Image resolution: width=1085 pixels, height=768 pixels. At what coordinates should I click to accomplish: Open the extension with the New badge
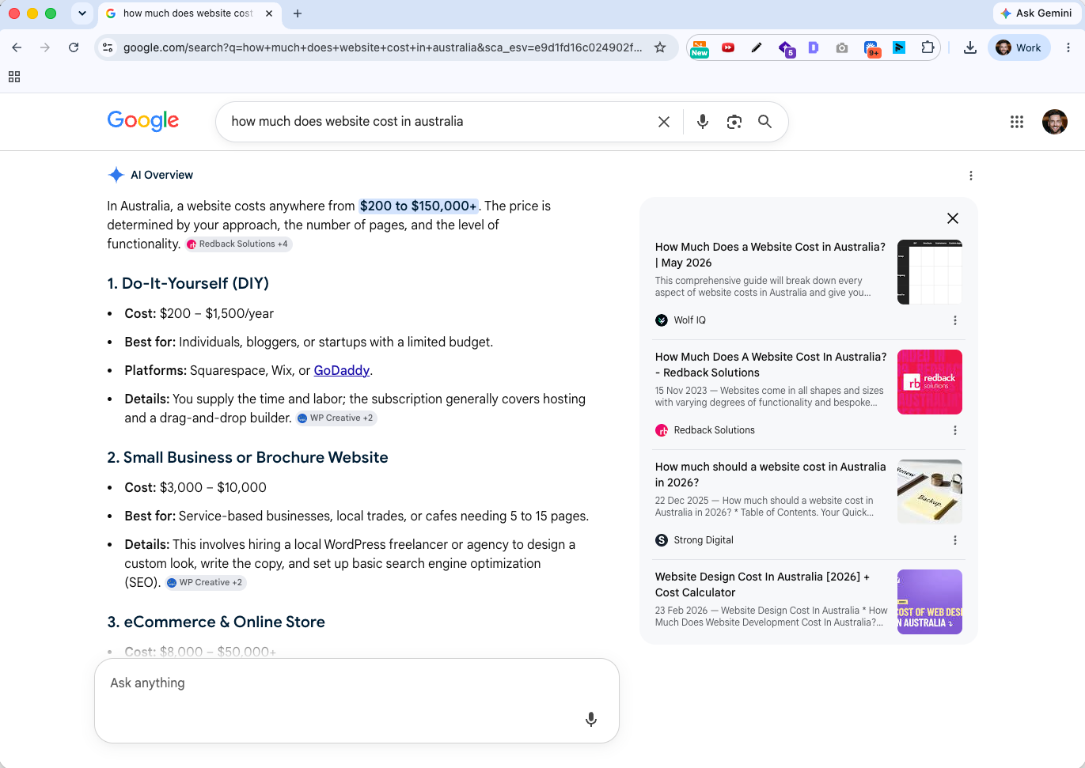pos(700,48)
